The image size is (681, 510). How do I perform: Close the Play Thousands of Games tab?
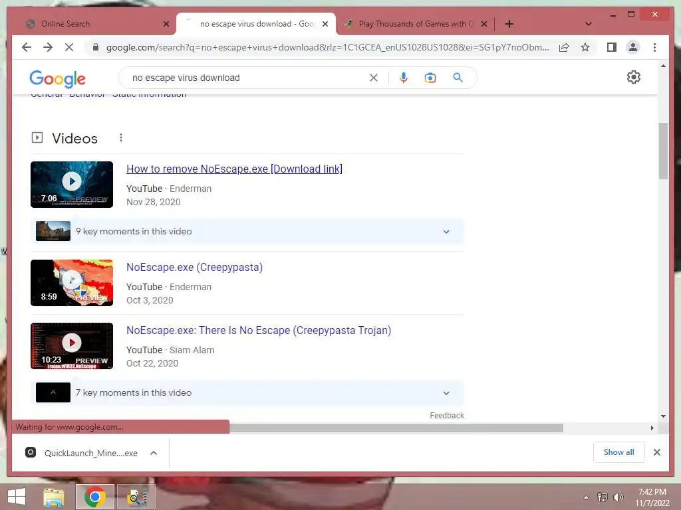coord(484,24)
